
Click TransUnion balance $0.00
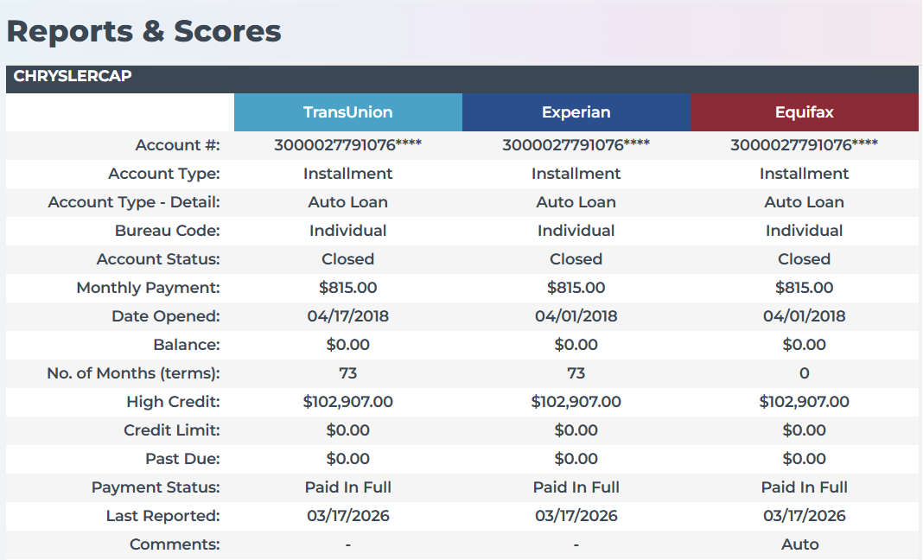click(348, 345)
